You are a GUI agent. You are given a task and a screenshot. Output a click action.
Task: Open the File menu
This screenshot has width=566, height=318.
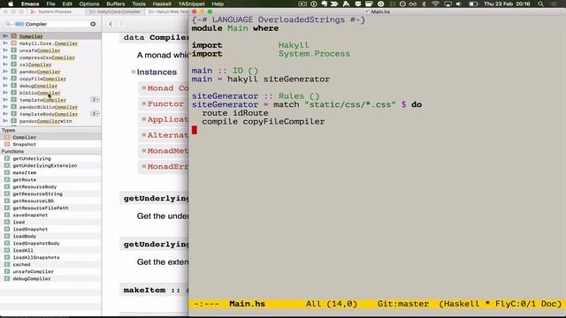[x=50, y=4]
